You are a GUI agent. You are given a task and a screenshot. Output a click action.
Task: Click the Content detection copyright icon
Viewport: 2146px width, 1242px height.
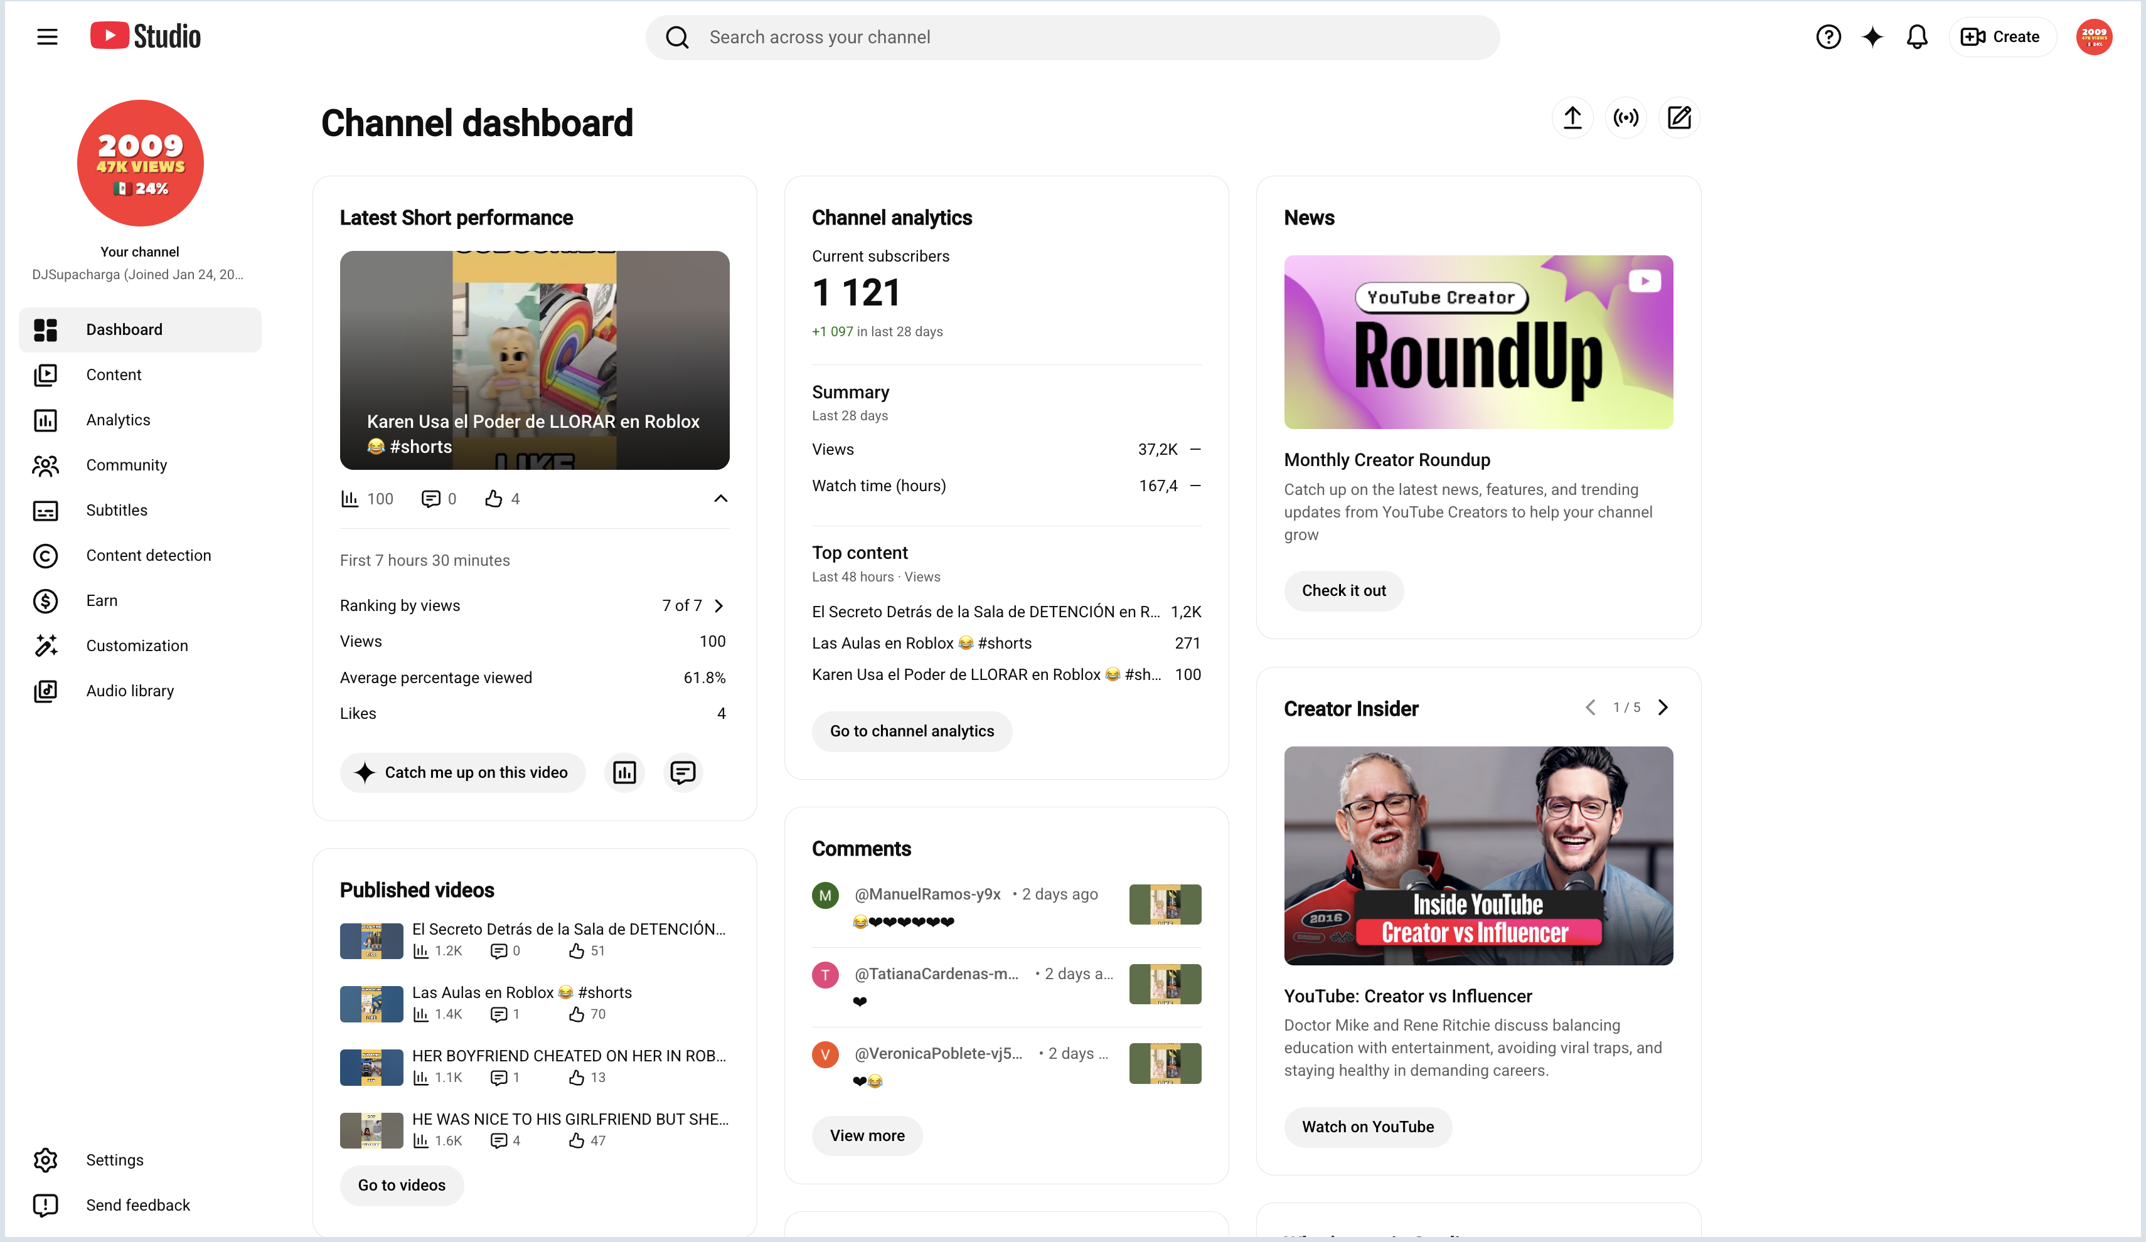[x=45, y=555]
